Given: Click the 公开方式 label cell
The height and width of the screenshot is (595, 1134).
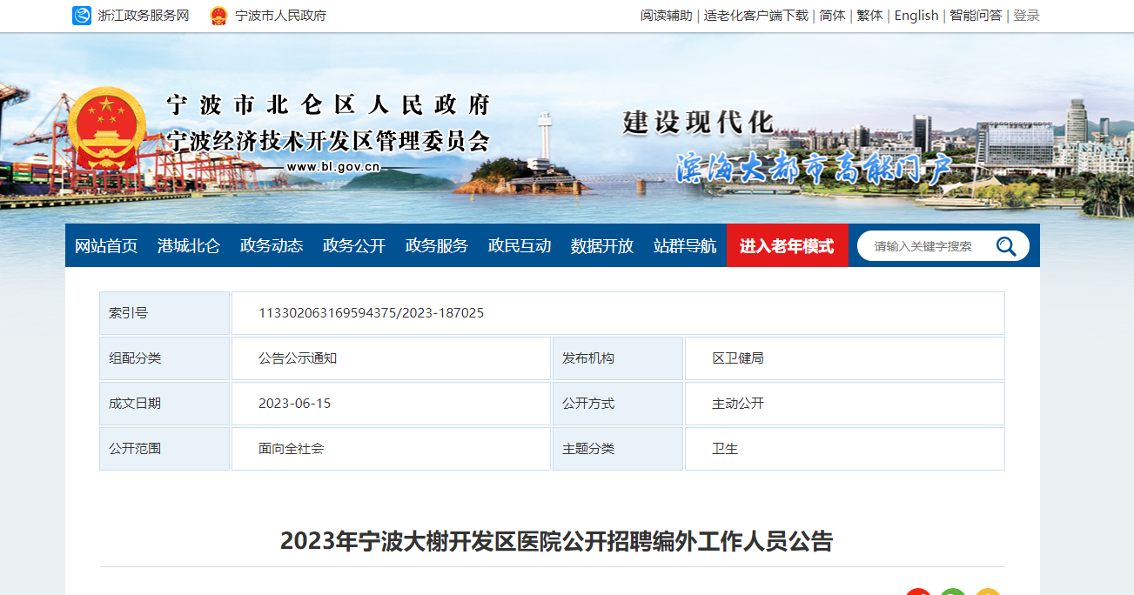Looking at the screenshot, I should 618,404.
